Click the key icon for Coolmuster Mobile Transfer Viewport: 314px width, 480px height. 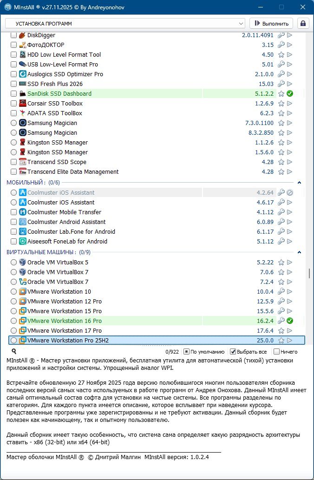click(281, 212)
